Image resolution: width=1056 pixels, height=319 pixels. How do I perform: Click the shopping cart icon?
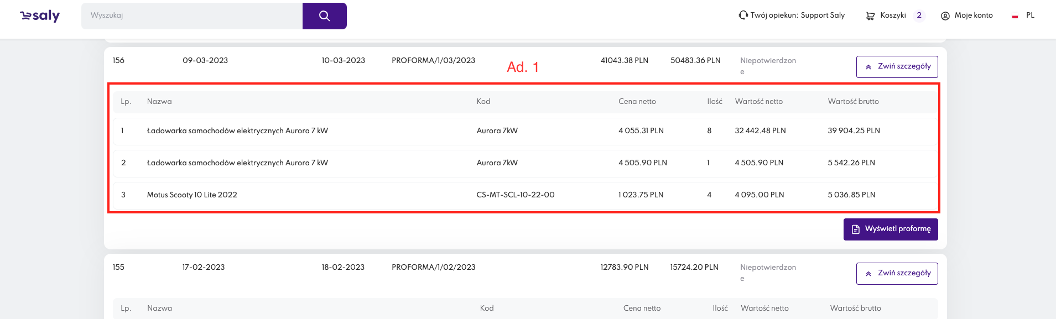point(870,16)
